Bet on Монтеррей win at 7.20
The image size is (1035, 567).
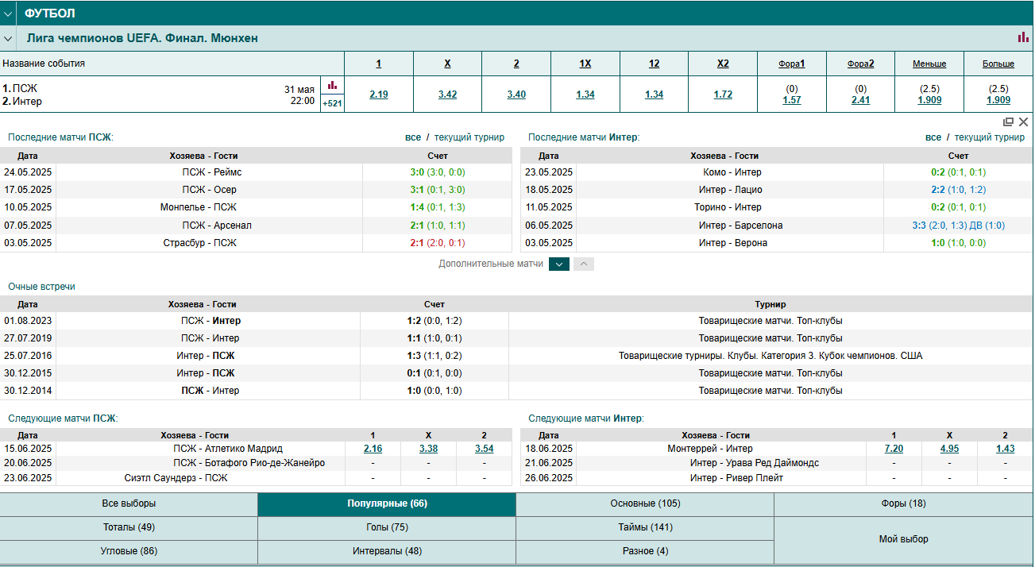tap(894, 449)
